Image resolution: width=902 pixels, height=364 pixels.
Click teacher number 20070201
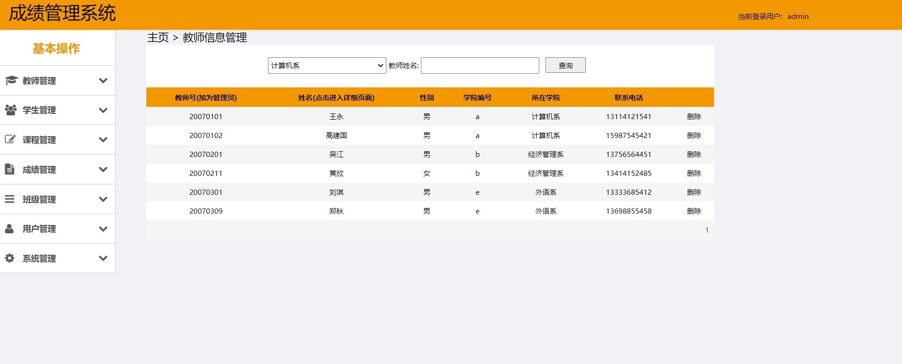click(x=206, y=154)
